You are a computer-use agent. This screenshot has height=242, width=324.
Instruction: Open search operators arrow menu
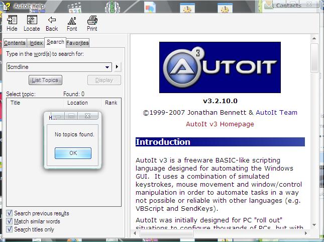pos(117,67)
